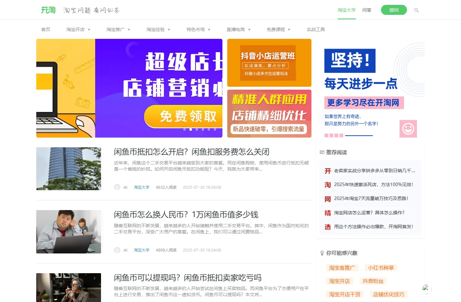Screen dimensions: 461x302
Task: Click the 开淘 logo in the header
Action: [x=48, y=10]
